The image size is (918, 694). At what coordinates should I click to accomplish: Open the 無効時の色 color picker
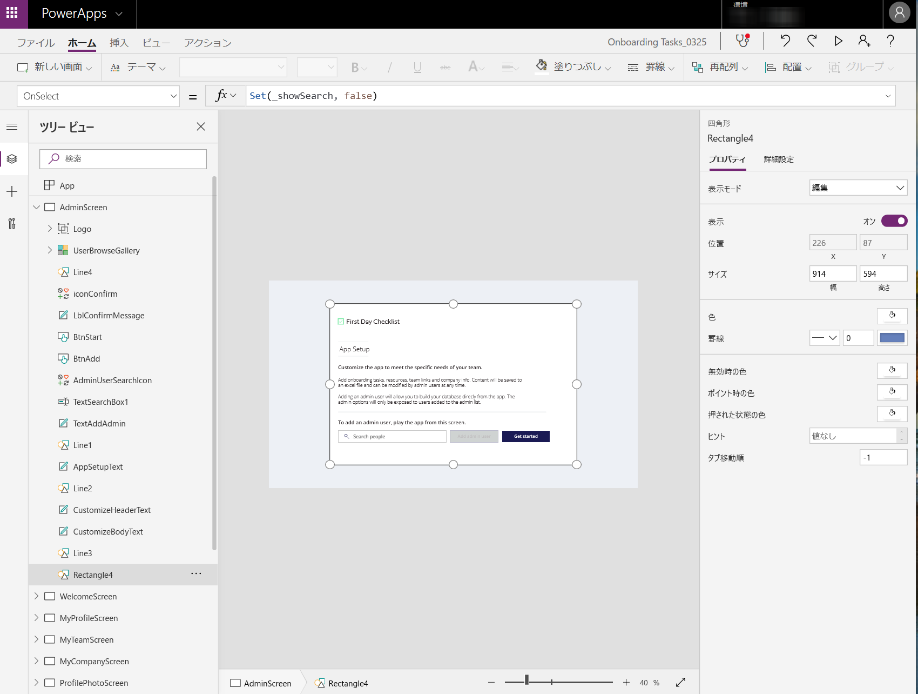pyautogui.click(x=892, y=371)
